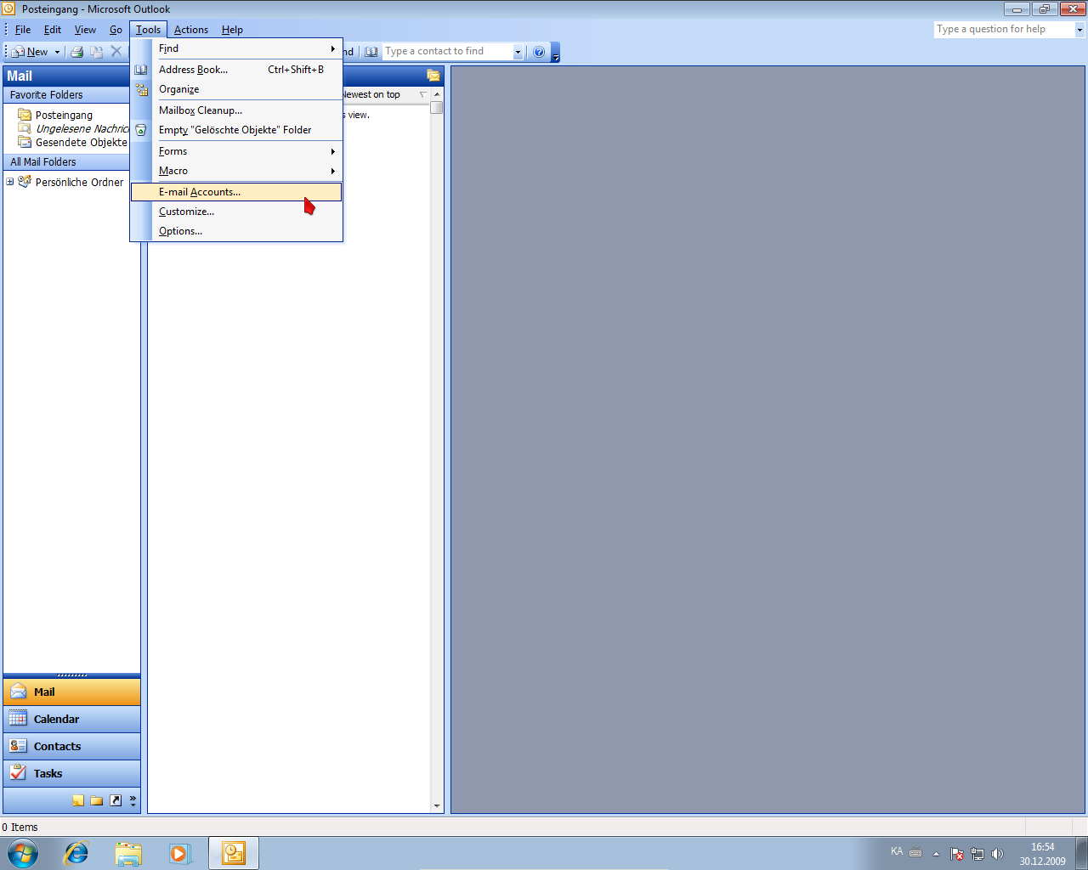Click the Action Center flag tray icon

(x=956, y=854)
